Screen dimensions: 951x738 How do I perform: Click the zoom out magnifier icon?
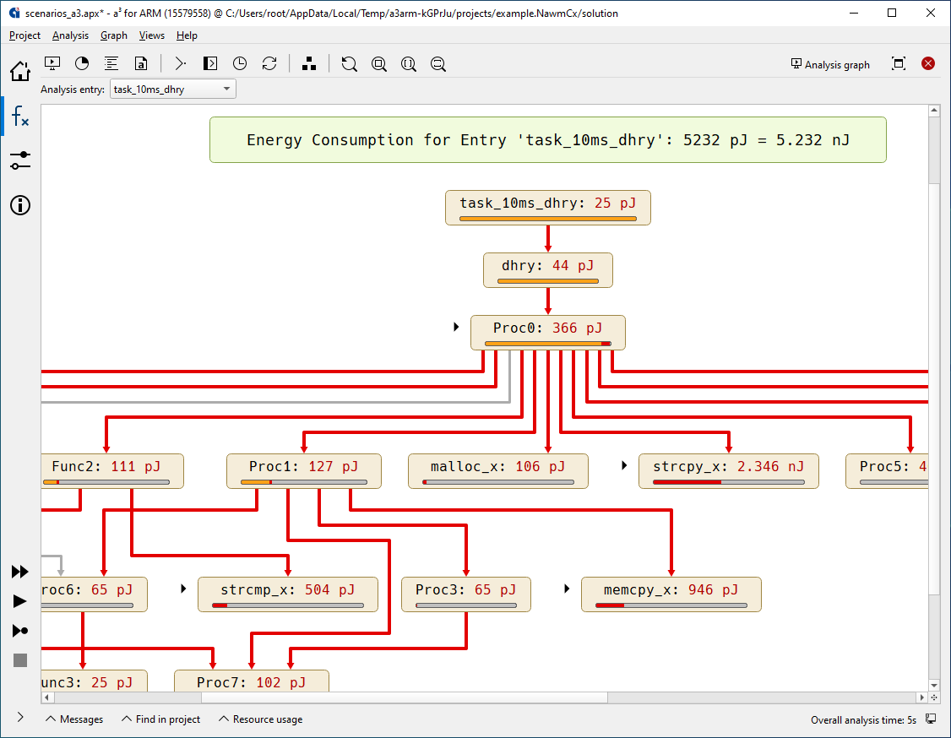pos(437,63)
